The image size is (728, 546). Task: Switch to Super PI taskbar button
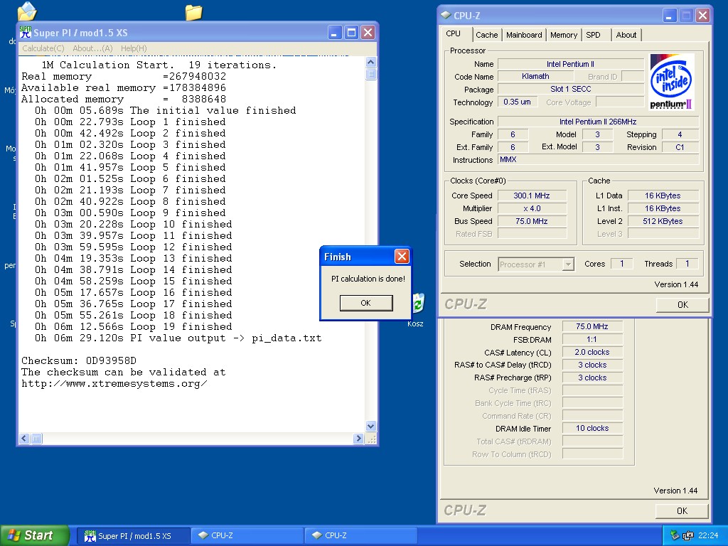coord(133,536)
